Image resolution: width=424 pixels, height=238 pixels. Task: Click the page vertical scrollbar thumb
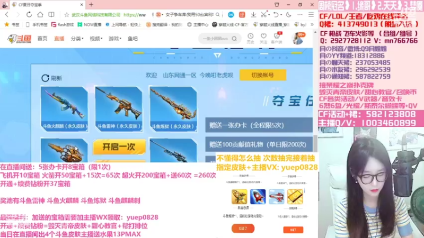tap(315, 143)
